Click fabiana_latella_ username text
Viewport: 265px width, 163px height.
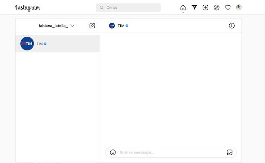53,26
